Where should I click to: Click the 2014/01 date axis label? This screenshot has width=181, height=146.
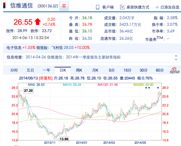pyautogui.click(x=81, y=143)
